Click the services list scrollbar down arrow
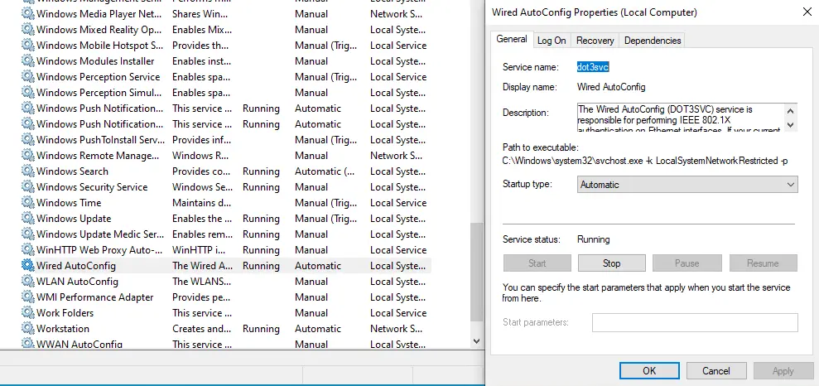Screen dimensions: 819x386 pyautogui.click(x=476, y=341)
